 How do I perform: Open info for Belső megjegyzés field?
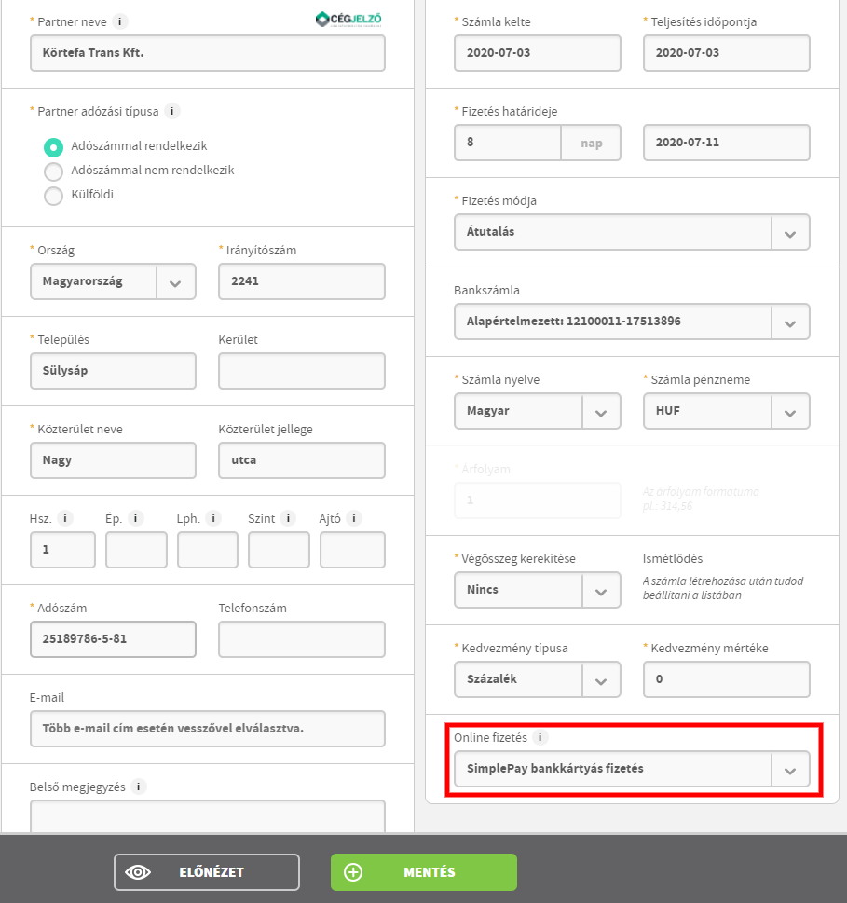point(139,787)
